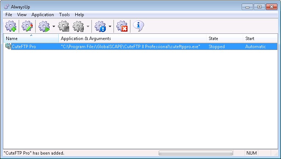Maximize the AlwaysUp window
The image size is (281, 159).
tap(259, 7)
